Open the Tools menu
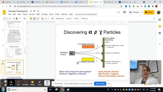Viewport: 163px width, 92px height. coord(51,14)
